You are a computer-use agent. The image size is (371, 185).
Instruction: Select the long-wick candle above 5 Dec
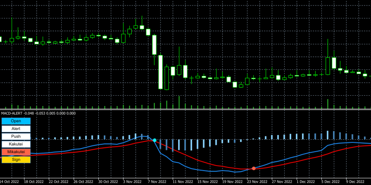point(328,62)
